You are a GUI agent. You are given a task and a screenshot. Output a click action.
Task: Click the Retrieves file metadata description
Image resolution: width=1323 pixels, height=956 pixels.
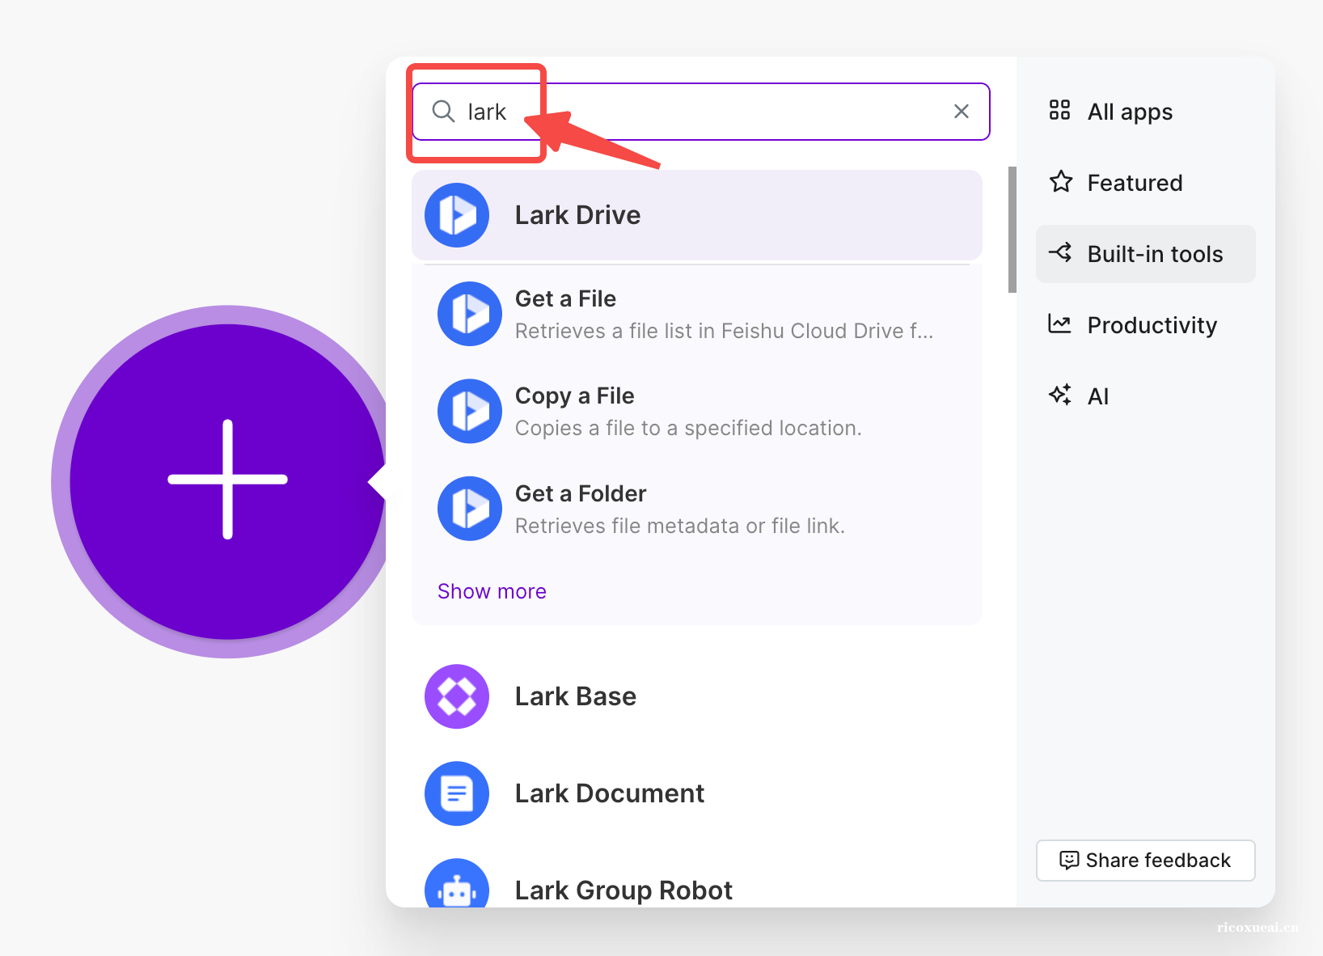[x=680, y=526]
